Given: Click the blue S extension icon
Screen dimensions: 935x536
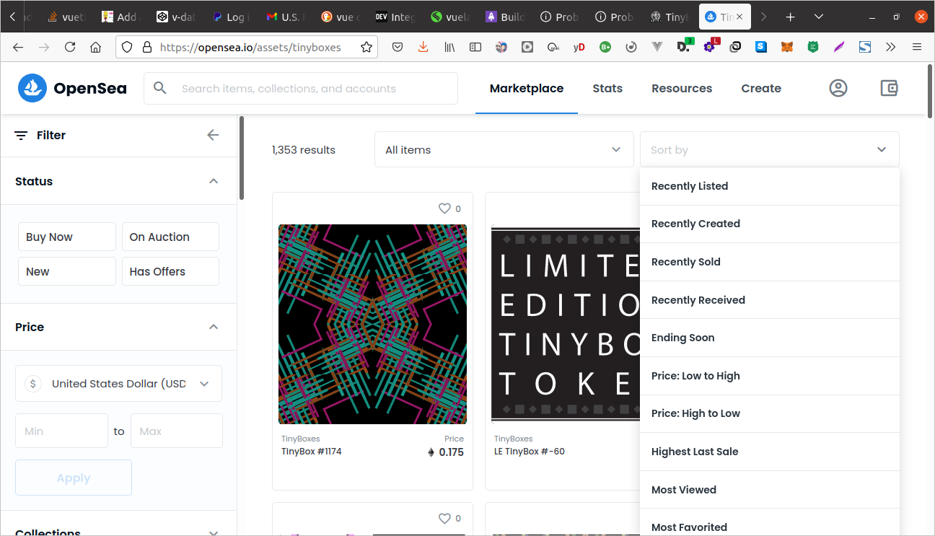Looking at the screenshot, I should (761, 47).
